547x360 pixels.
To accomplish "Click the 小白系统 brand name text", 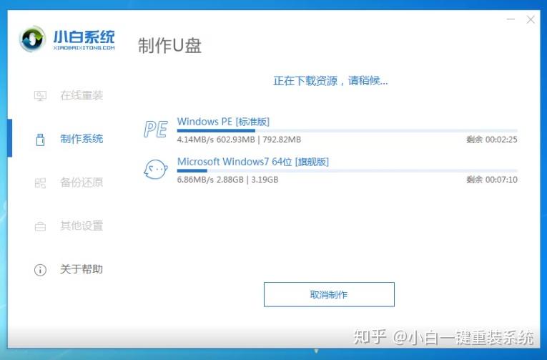I will pos(84,37).
